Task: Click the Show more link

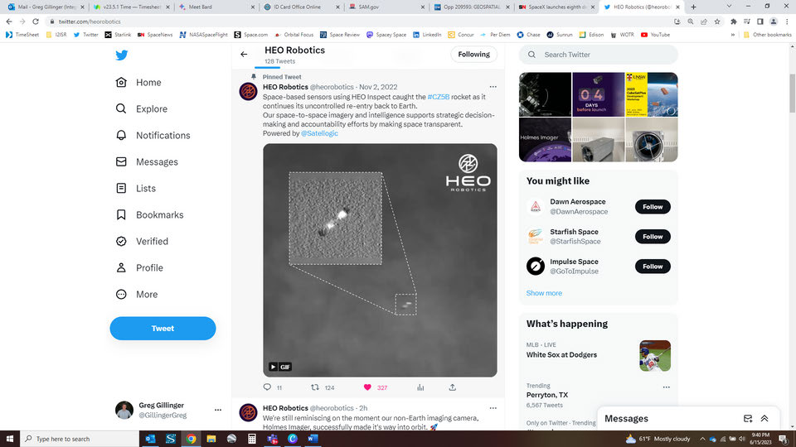Action: (x=544, y=293)
